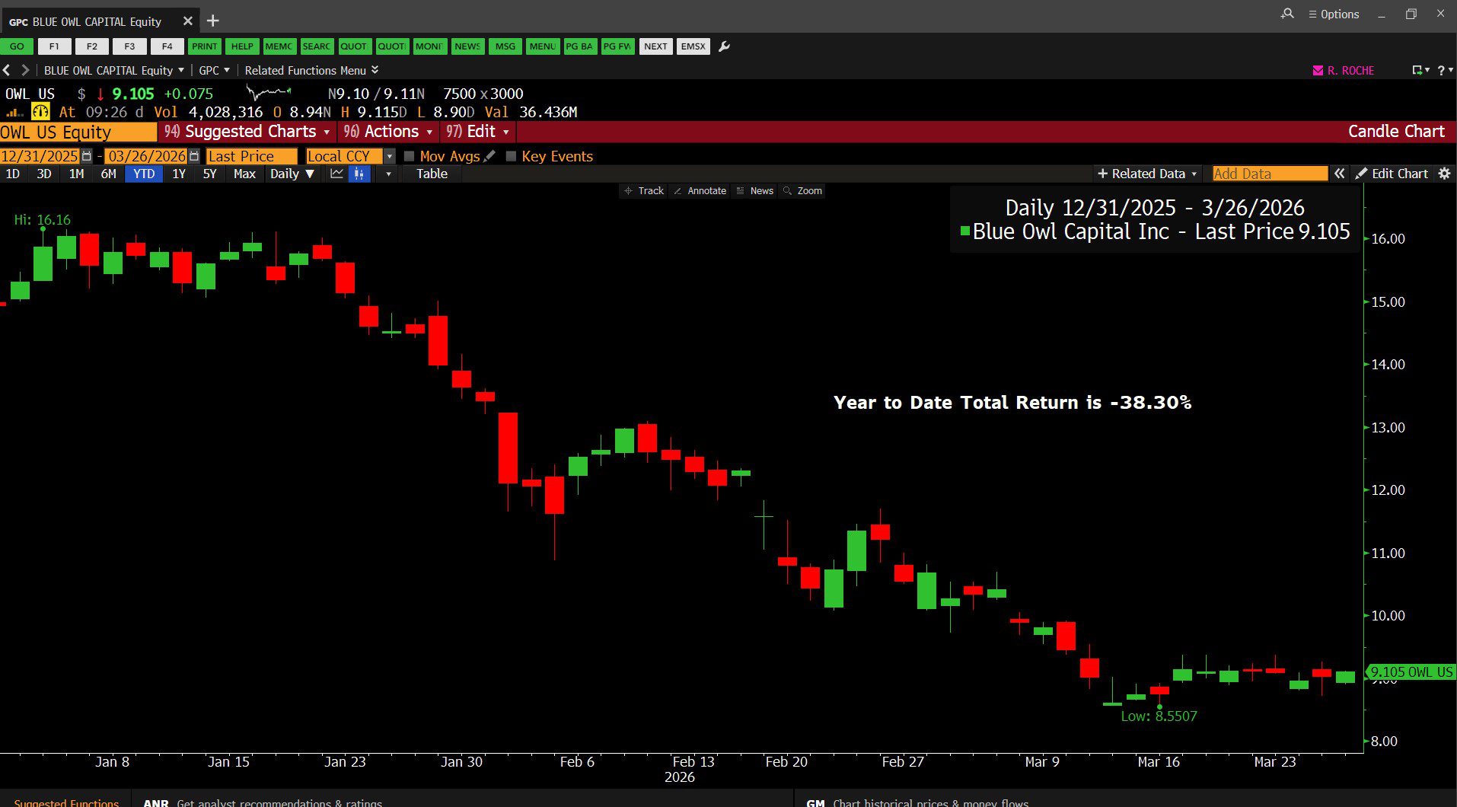Expand the Daily periodicity dropdown
Screen dimensions: 1457x807
click(x=292, y=174)
